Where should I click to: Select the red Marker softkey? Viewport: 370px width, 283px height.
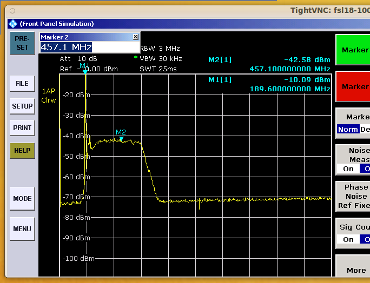(353, 86)
